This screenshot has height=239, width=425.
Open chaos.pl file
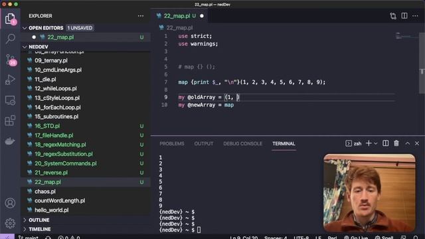pos(86,191)
